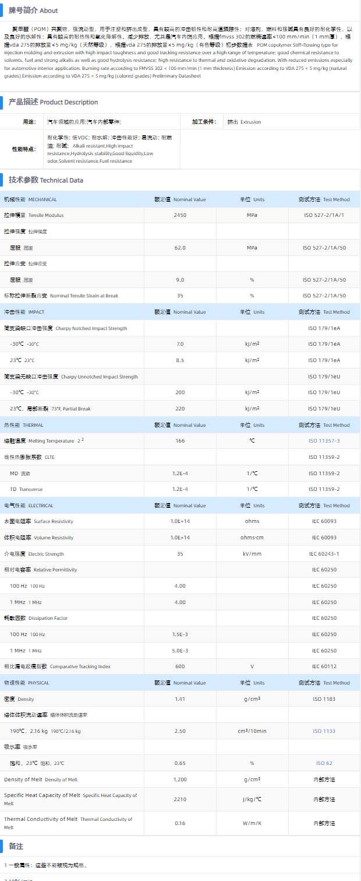The width and height of the screenshot is (361, 881).
Task: Click the ISO 1183 density test method
Action: coord(324,699)
